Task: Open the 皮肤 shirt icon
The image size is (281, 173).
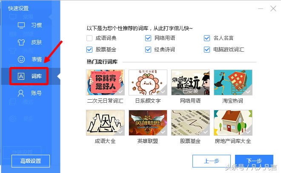Action: [21, 42]
